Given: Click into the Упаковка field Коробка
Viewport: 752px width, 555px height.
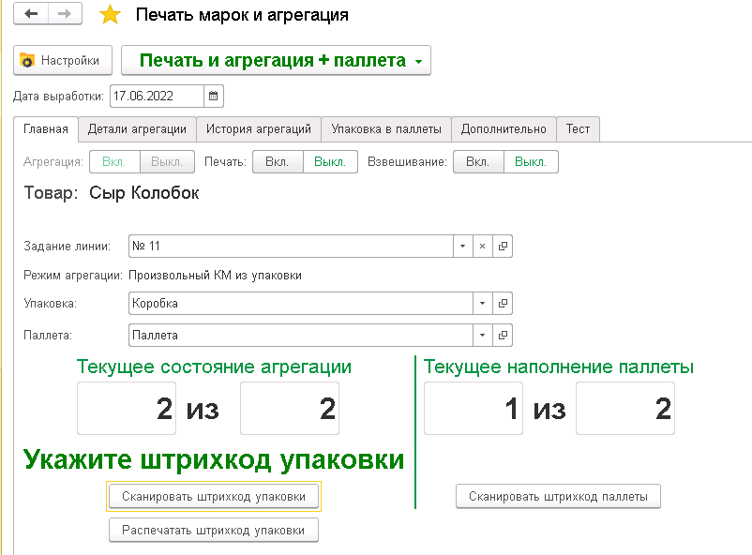Looking at the screenshot, I should pos(301,303).
